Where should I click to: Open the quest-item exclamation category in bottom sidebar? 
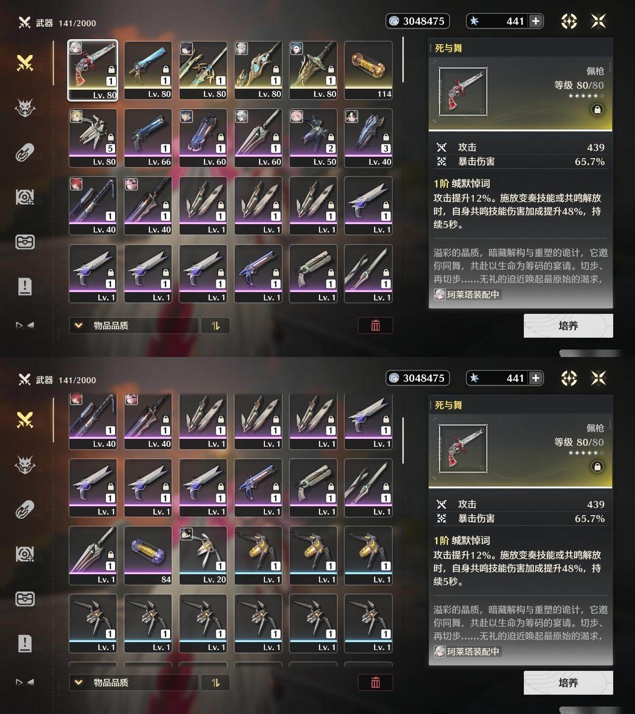pos(25,643)
